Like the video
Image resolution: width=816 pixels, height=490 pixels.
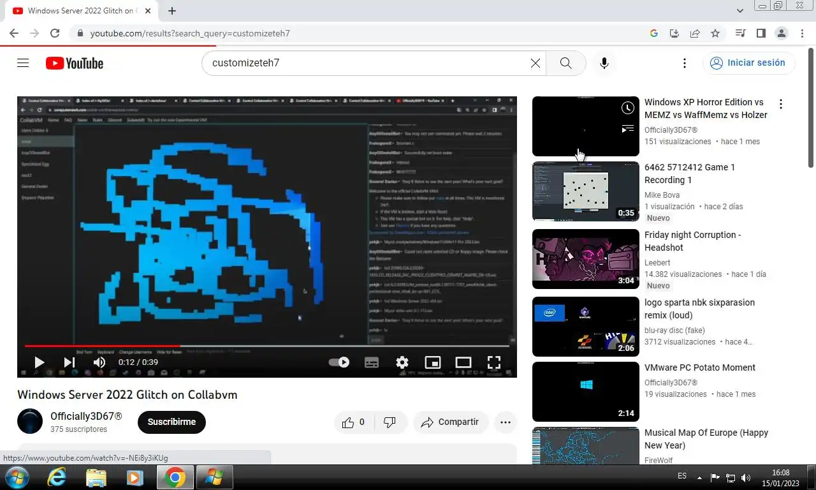(x=353, y=422)
